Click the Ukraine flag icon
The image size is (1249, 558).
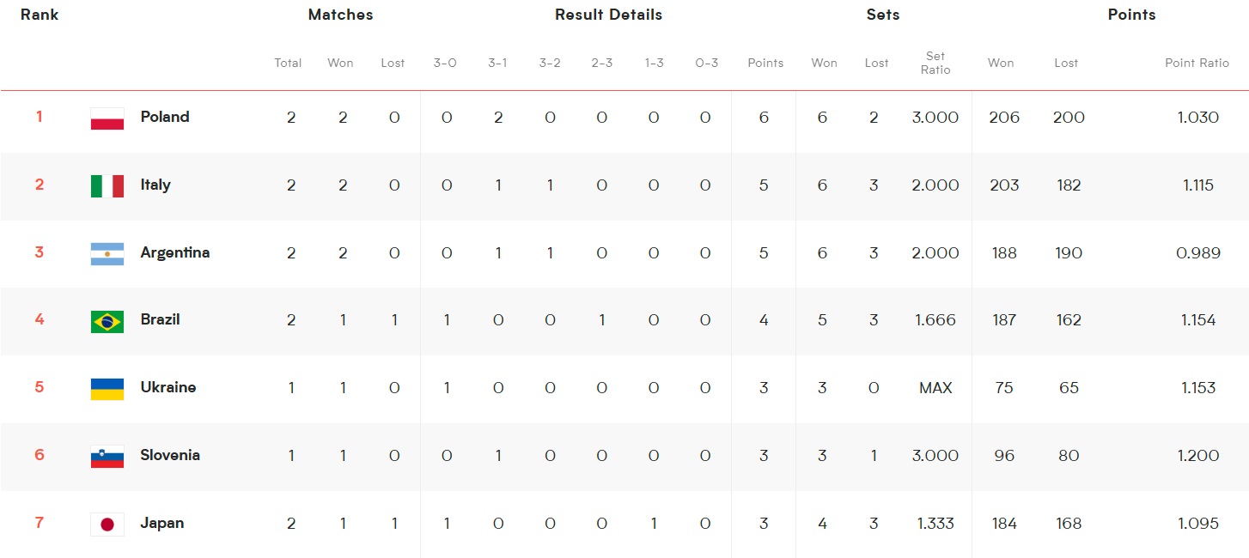coord(107,389)
